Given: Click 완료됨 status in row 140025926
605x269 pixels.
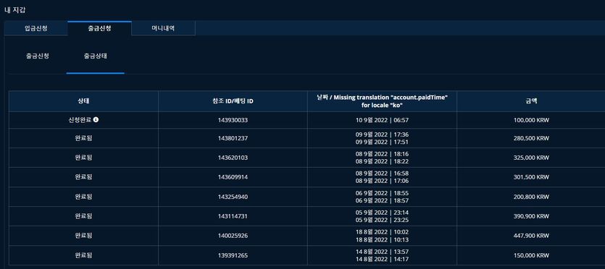Looking at the screenshot, I should [84, 236].
